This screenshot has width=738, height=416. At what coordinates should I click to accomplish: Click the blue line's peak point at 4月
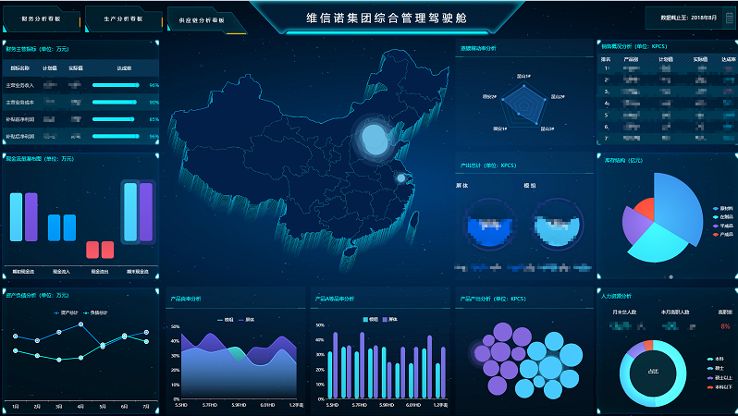81,324
